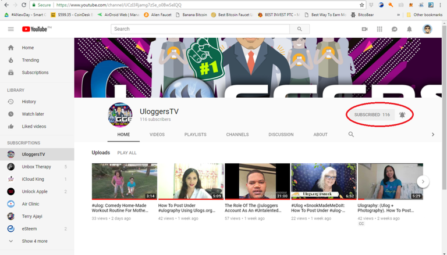Switch to the CHANNELS tab
This screenshot has width=447, height=255.
click(x=237, y=135)
